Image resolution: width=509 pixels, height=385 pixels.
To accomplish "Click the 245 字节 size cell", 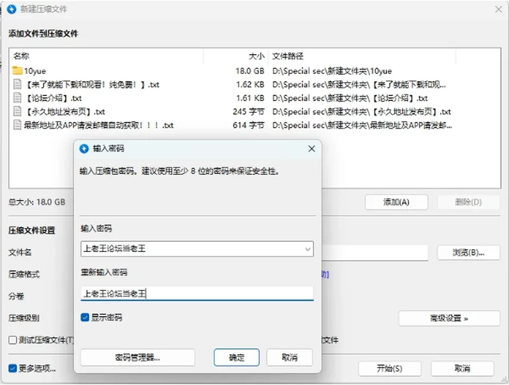I will pyautogui.click(x=248, y=112).
